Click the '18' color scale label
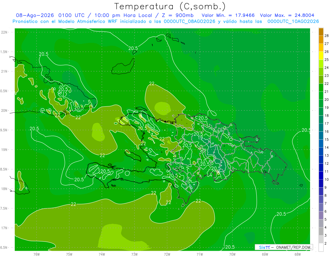The image size is (334, 258). pyautogui.click(x=327, y=116)
